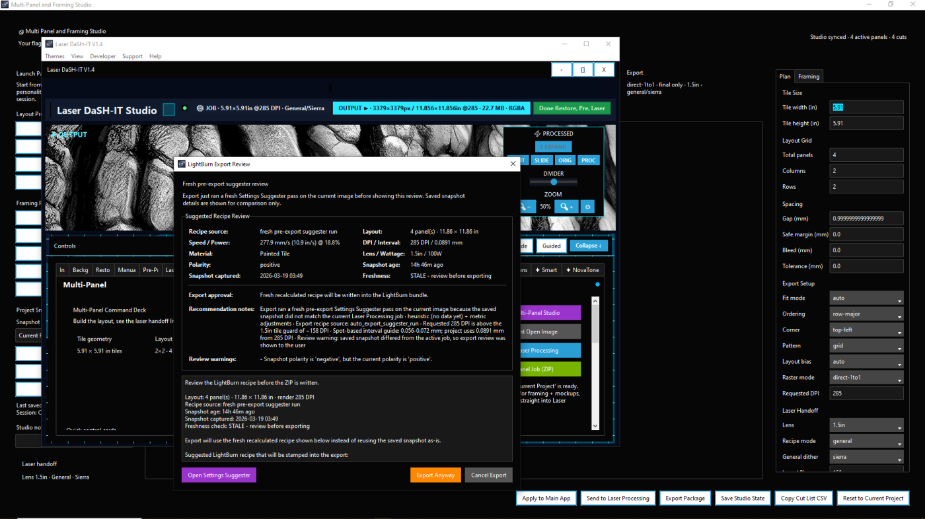Click Open Settings Suggester button
The width and height of the screenshot is (925, 519).
click(x=219, y=475)
